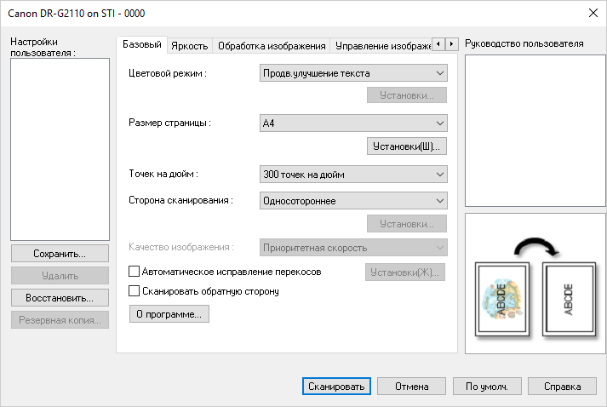Click the Отмена button

point(411,387)
